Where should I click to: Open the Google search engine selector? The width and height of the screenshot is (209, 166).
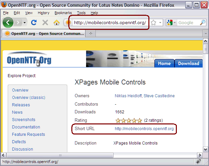[x=171, y=22]
